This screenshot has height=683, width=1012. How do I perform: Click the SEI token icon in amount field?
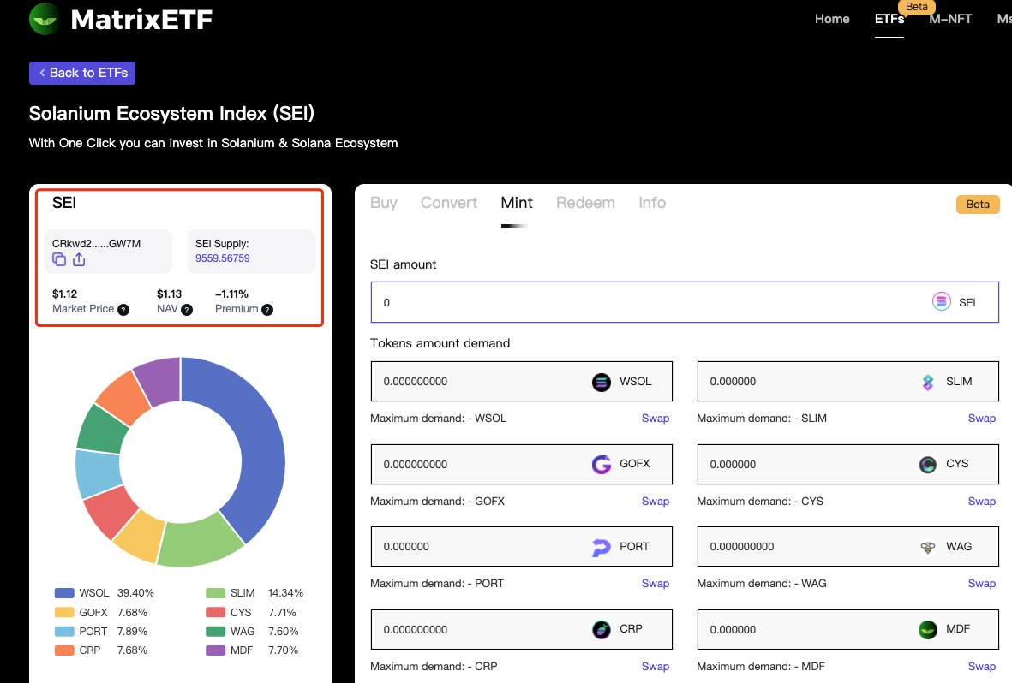941,302
